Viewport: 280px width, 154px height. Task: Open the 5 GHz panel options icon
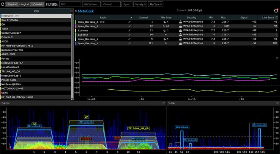coord(277,103)
